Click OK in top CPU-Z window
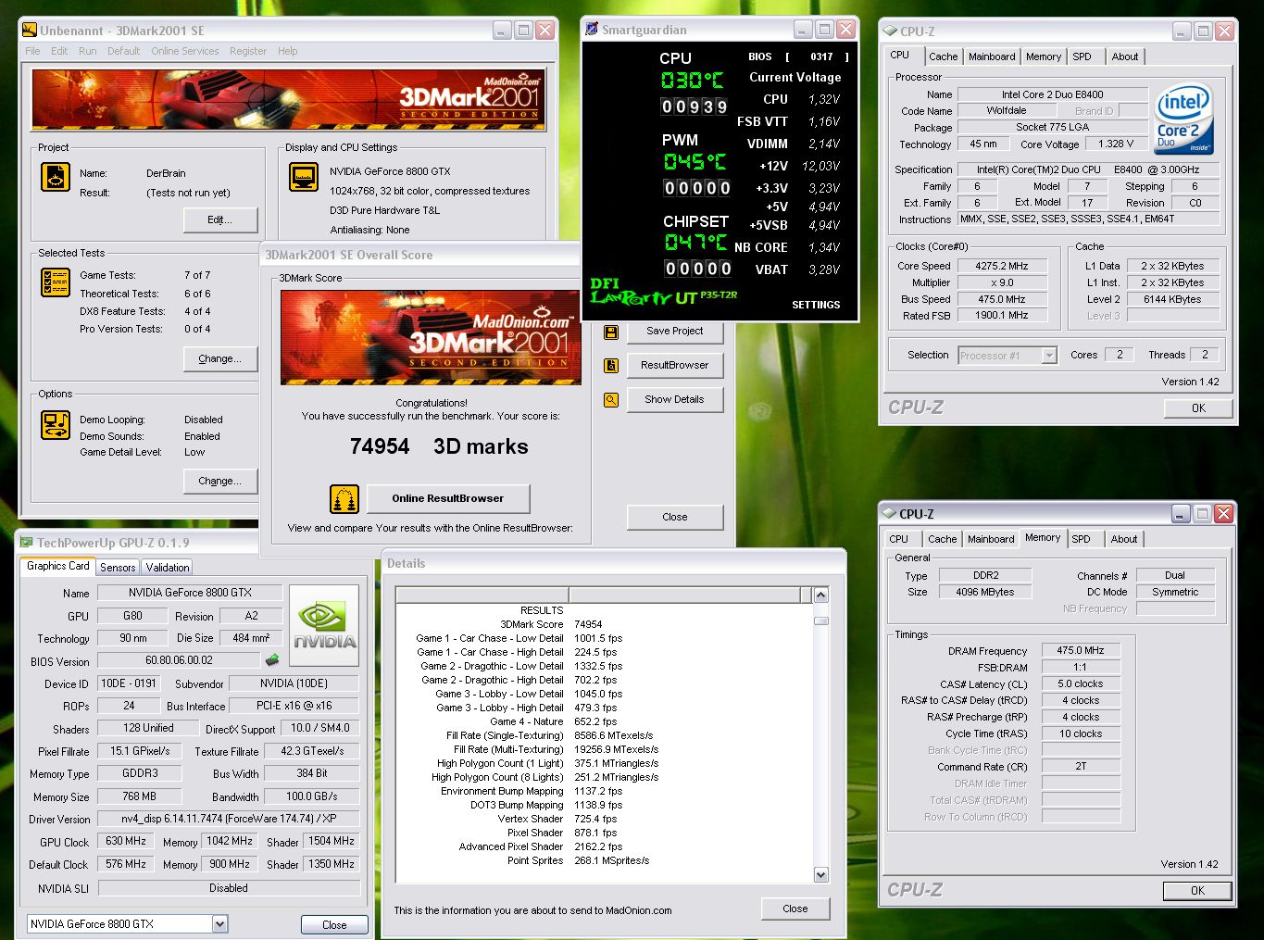Image resolution: width=1264 pixels, height=940 pixels. coord(1198,408)
